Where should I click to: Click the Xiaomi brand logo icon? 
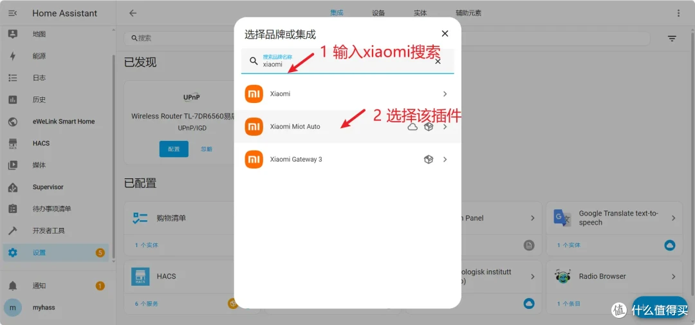point(254,94)
